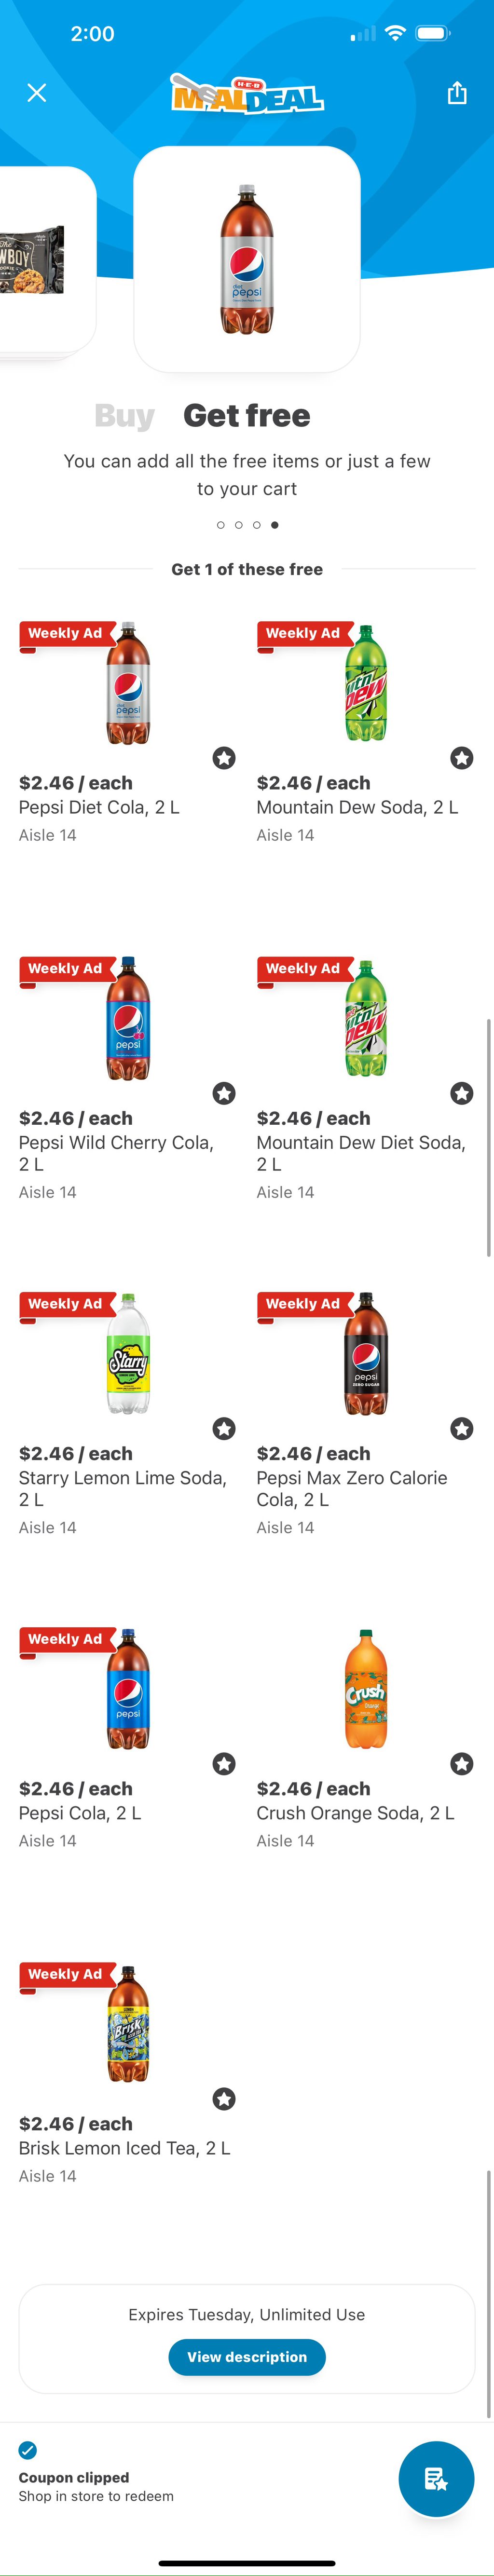Open Pepsi Max Zero Calorie Cola product
494x2576 pixels.
tap(365, 1354)
